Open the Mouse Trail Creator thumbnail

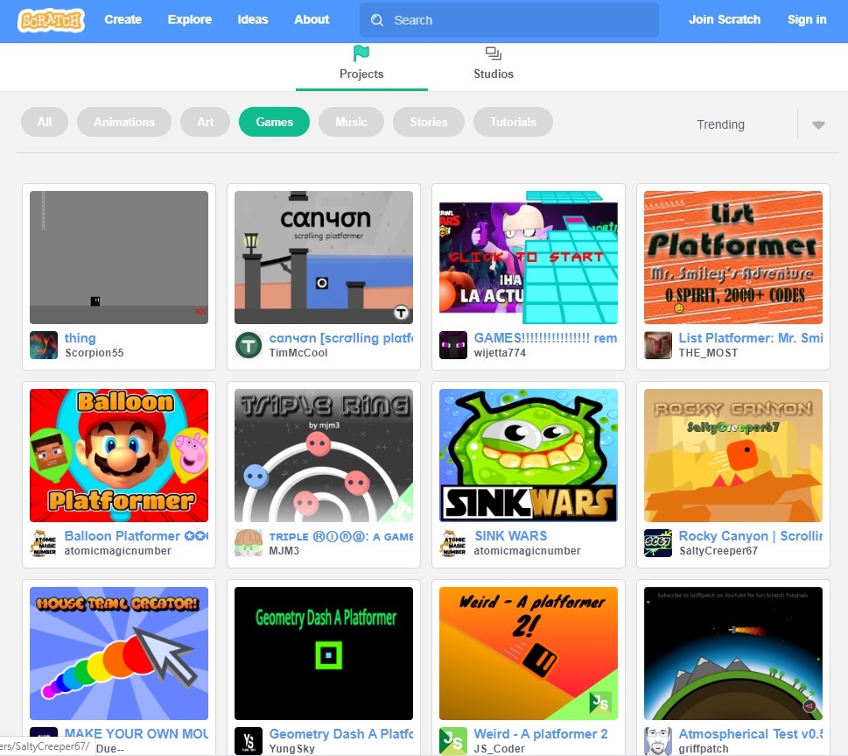[x=119, y=654]
